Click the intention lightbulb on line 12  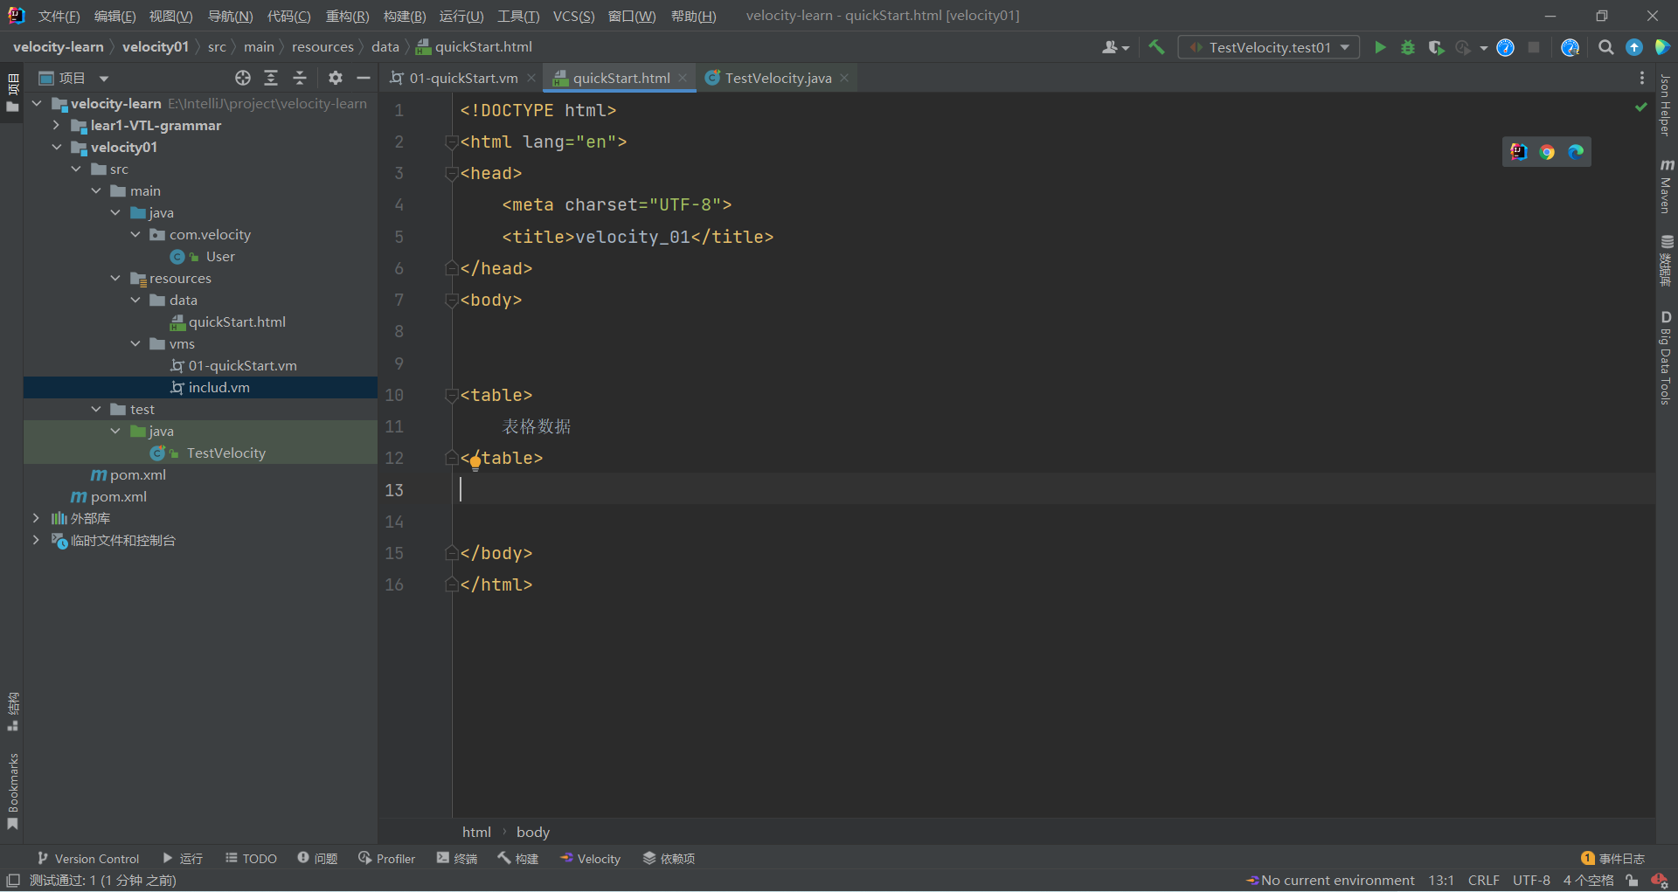(475, 463)
